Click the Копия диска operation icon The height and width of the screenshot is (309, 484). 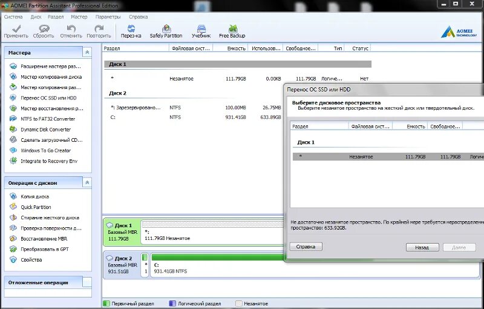13,196
